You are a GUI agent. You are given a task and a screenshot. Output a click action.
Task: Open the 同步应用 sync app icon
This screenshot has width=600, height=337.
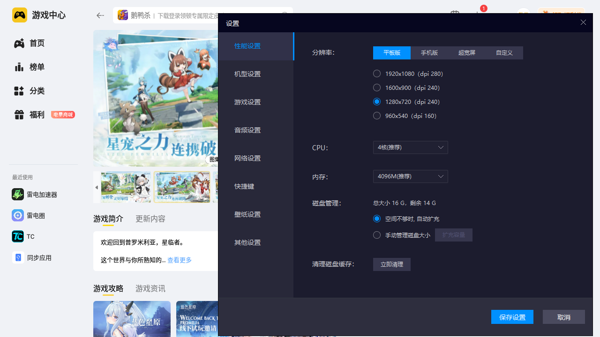(x=18, y=258)
